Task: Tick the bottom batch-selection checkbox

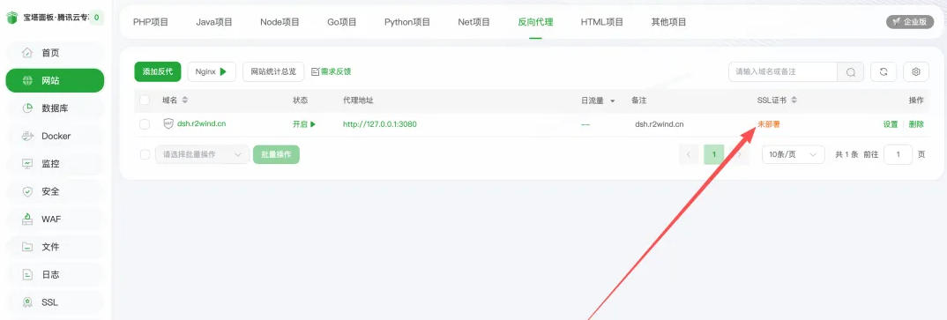Action: 145,154
